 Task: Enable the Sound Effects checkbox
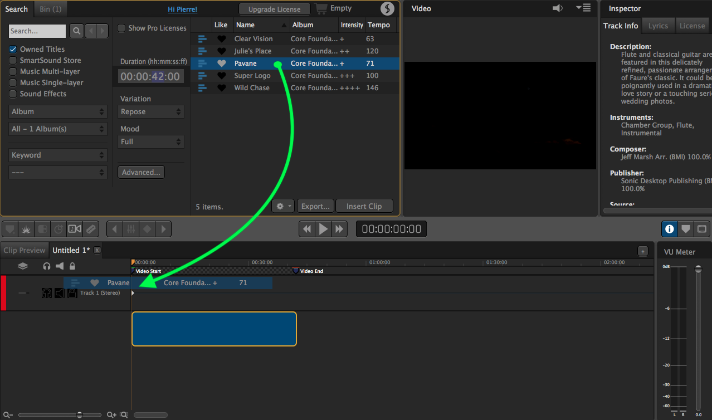tap(13, 94)
